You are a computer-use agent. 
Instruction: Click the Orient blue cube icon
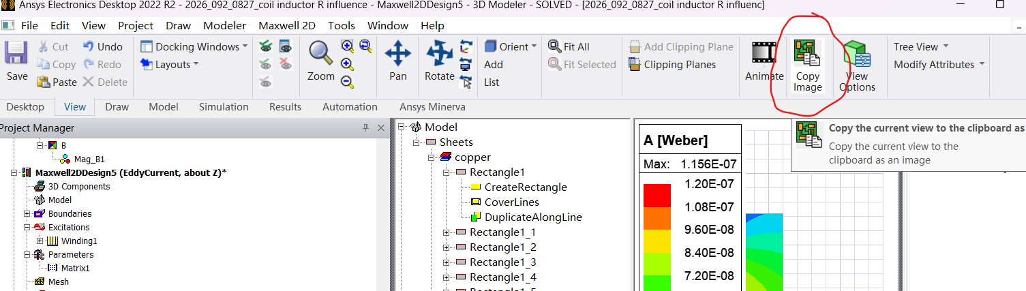coord(490,46)
